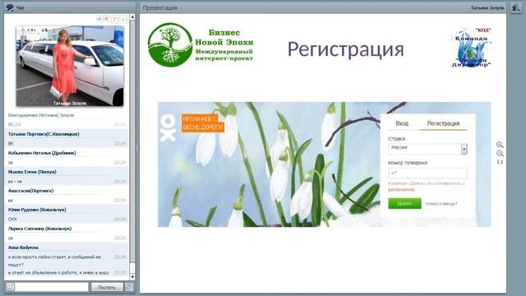Click the larger text-size T icon above the video

click(x=115, y=19)
